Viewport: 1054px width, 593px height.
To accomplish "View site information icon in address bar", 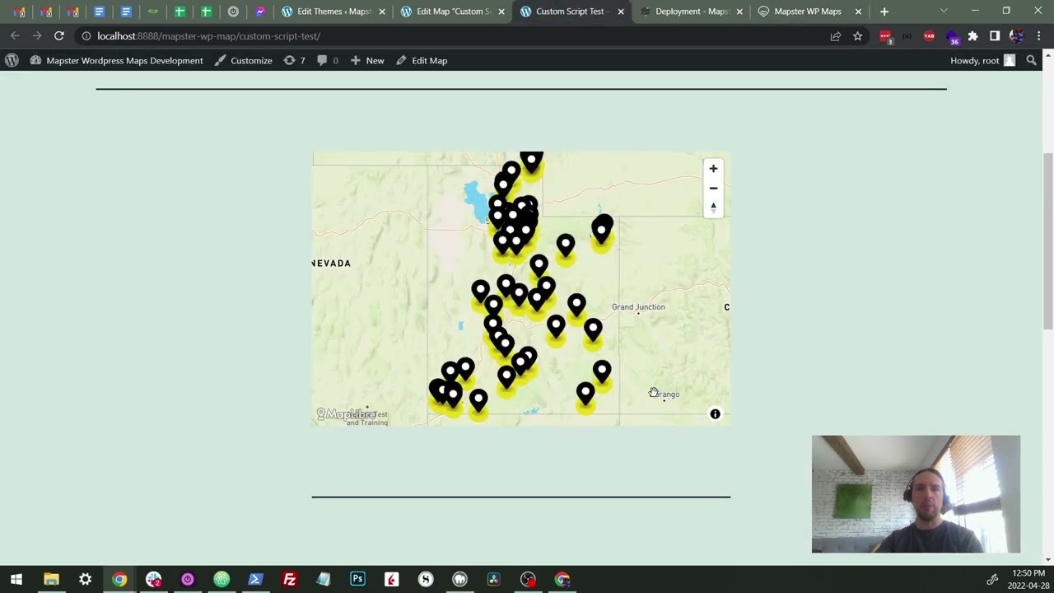I will [x=86, y=36].
